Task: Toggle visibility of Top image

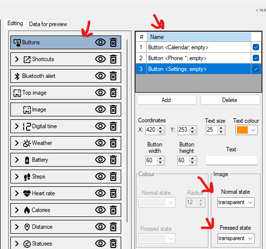Action: tap(100, 93)
